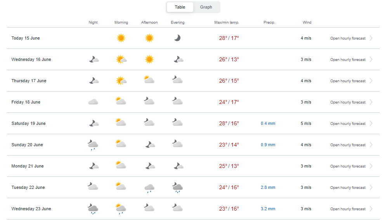Image resolution: width=390 pixels, height=223 pixels.
Task: Click Friday 18 June night cloud icon
Action: (x=93, y=102)
